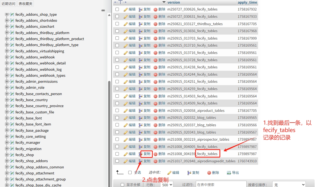Open the 按索引排序 dropdown
This screenshot has height=187, width=328.
click(289, 185)
